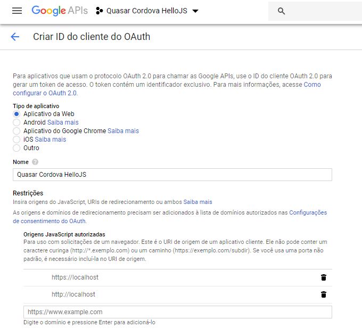Click the Nome input field

[x=172, y=175]
